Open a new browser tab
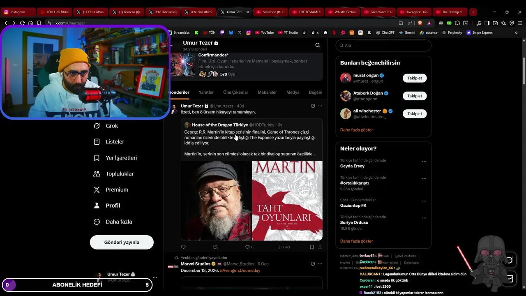The height and width of the screenshot is (296, 526). coord(473,12)
